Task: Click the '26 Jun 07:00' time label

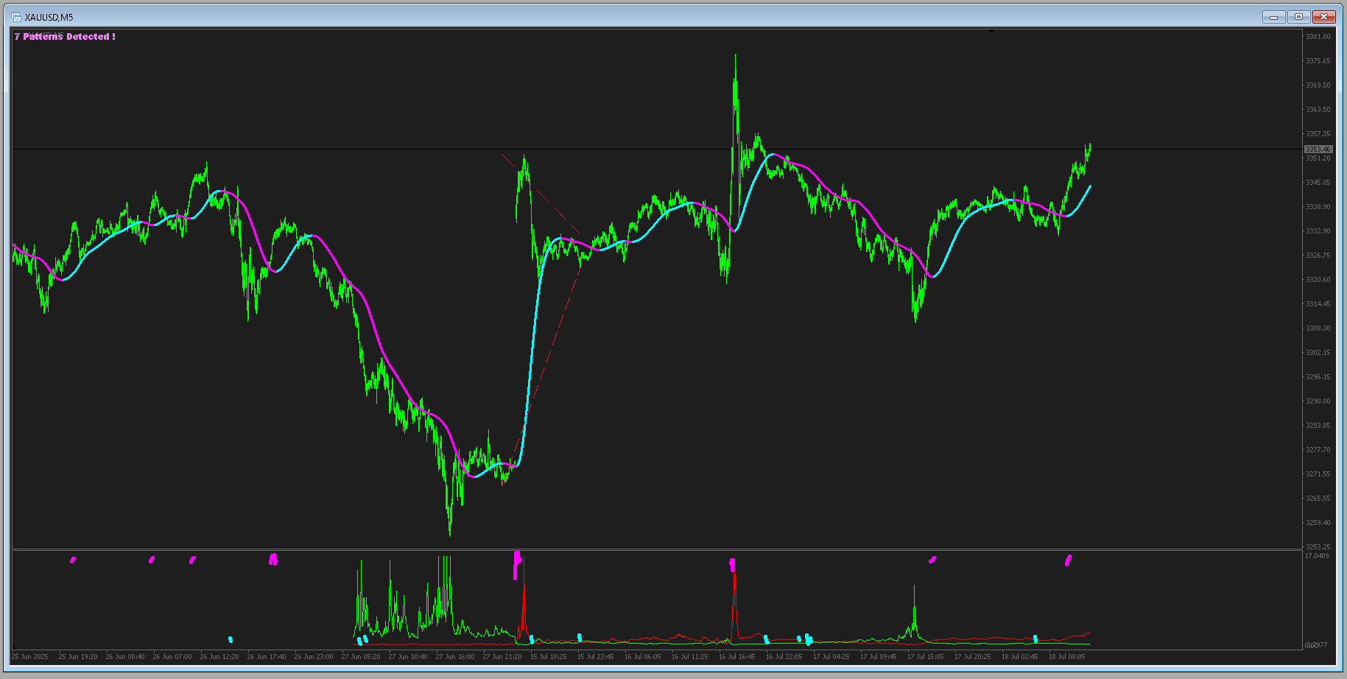Action: point(172,657)
